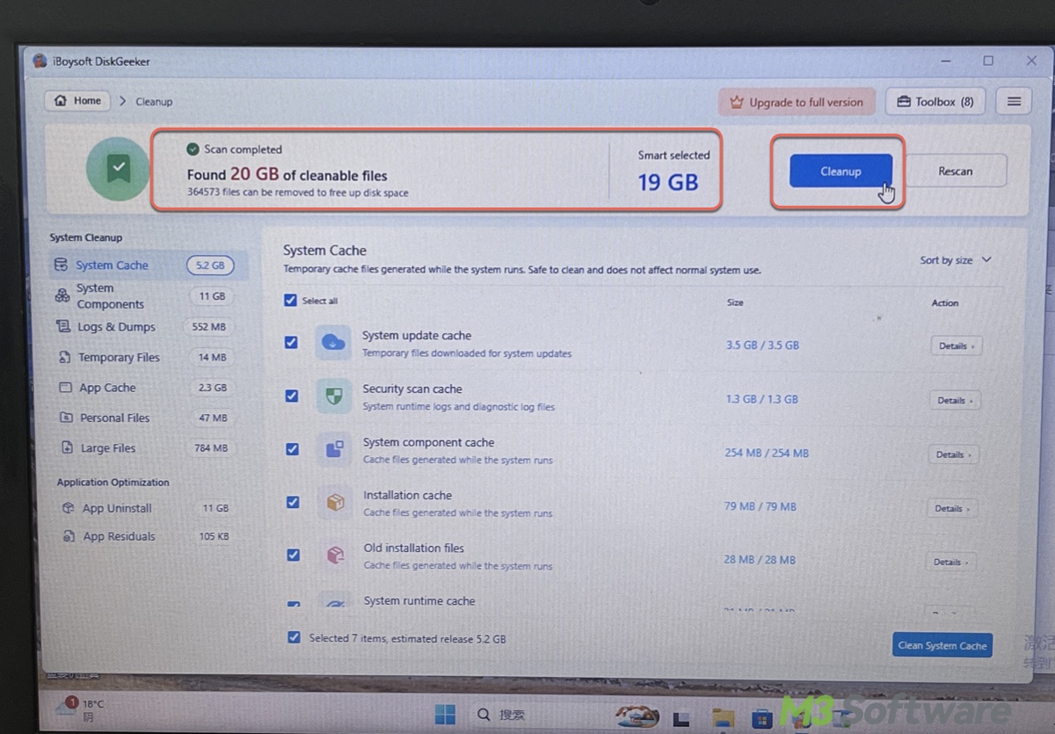Screen dimensions: 1055x734
Task: Click the Rescan button
Action: (x=956, y=171)
